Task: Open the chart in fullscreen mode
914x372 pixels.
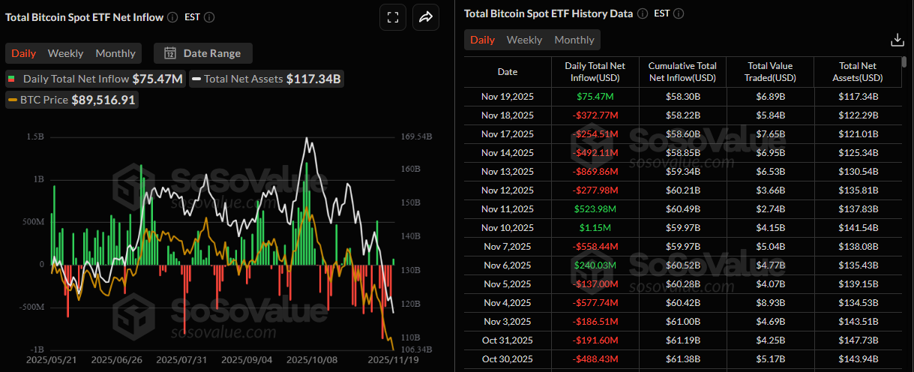Action: point(392,17)
